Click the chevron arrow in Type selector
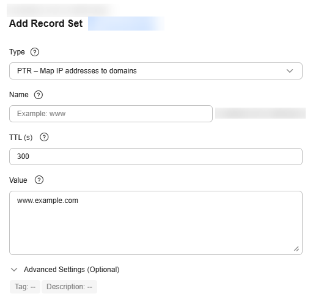Screen dimensions: 313x299 (x=290, y=71)
